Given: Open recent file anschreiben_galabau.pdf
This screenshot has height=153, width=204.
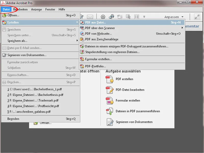Looking at the screenshot, I should [41, 112].
